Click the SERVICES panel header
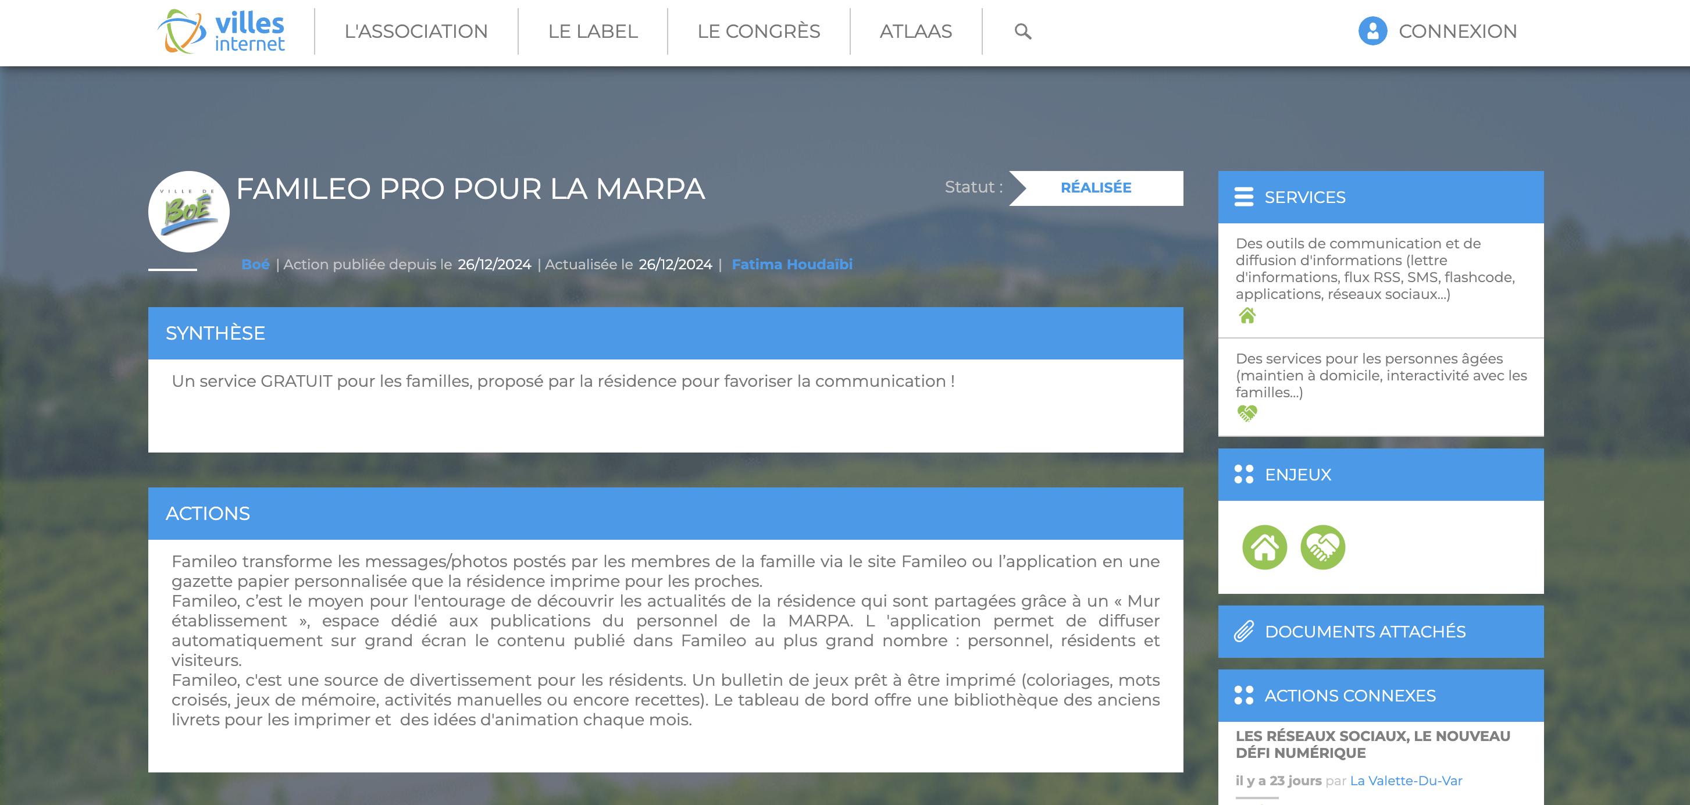1690x805 pixels. (x=1381, y=197)
